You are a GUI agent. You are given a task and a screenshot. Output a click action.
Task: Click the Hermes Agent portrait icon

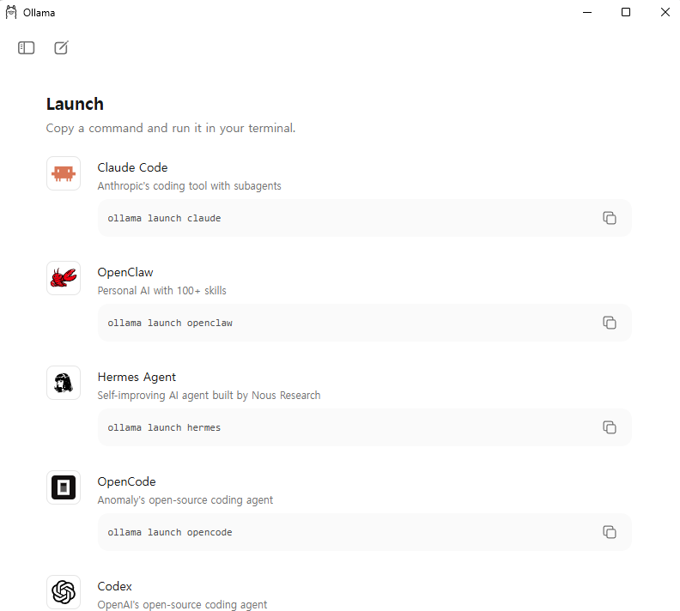[64, 383]
